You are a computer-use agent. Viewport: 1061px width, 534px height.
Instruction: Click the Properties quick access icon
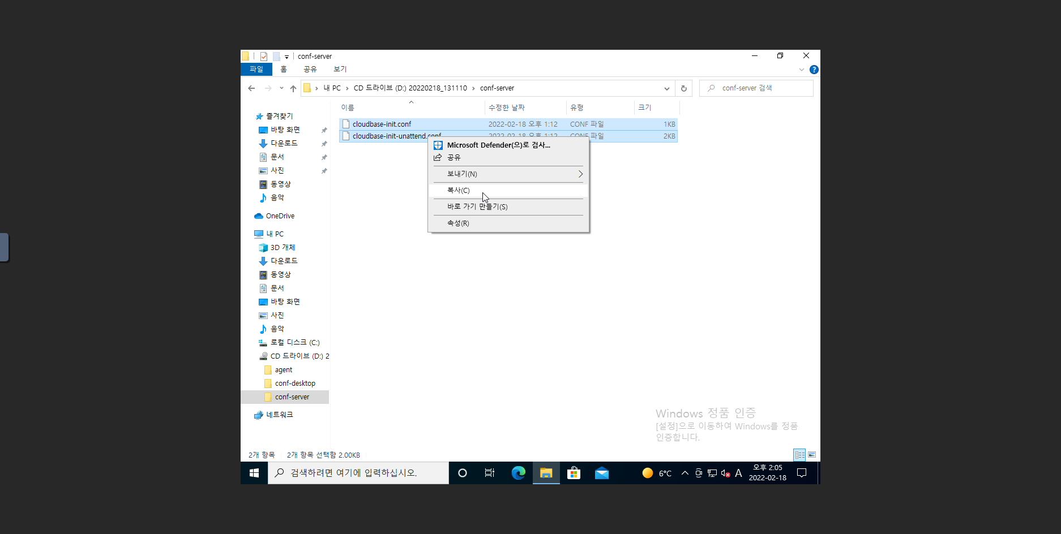point(264,57)
